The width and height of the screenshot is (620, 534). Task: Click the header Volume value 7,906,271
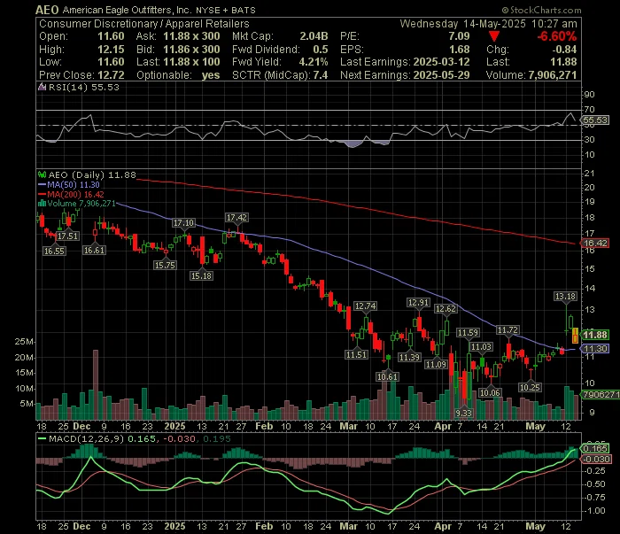click(553, 75)
